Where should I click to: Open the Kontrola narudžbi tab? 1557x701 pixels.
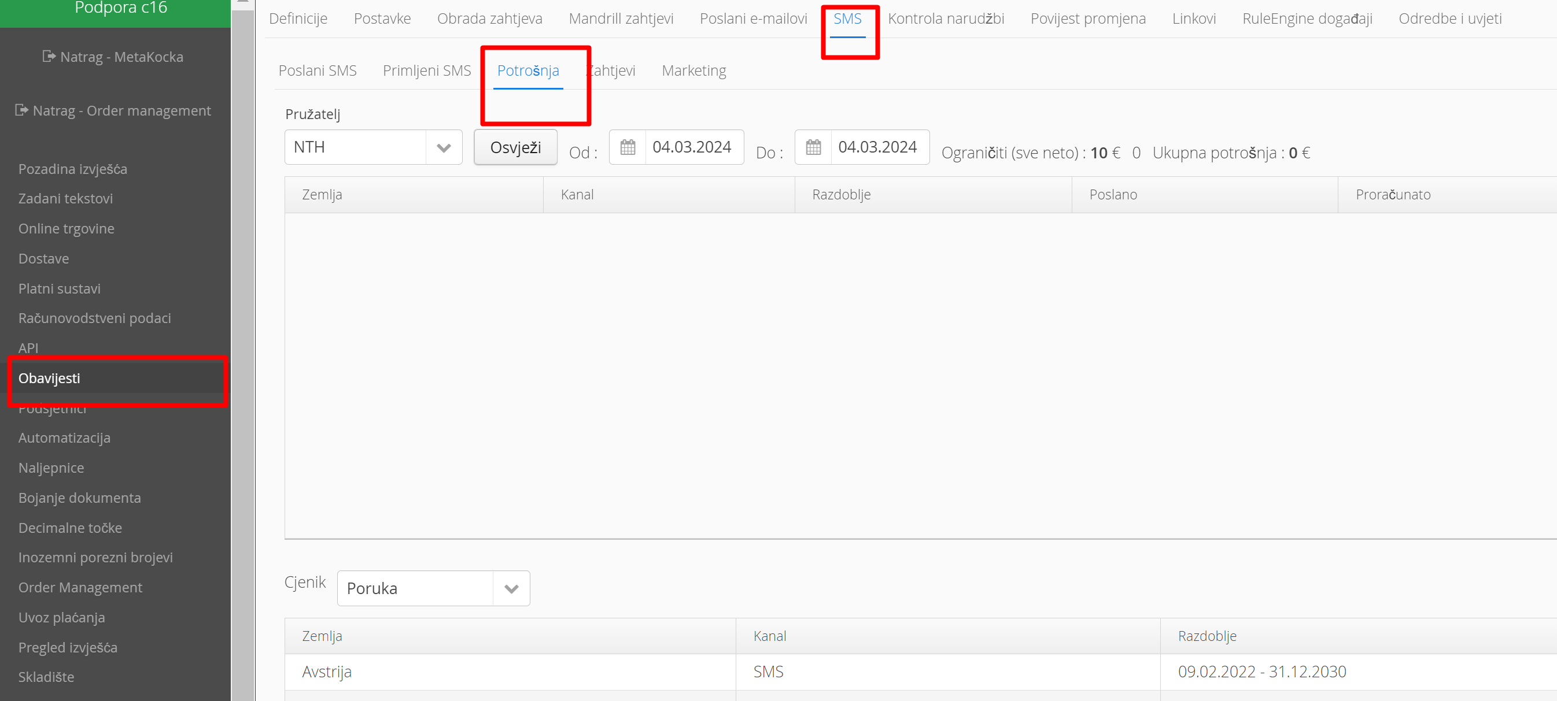pos(945,18)
